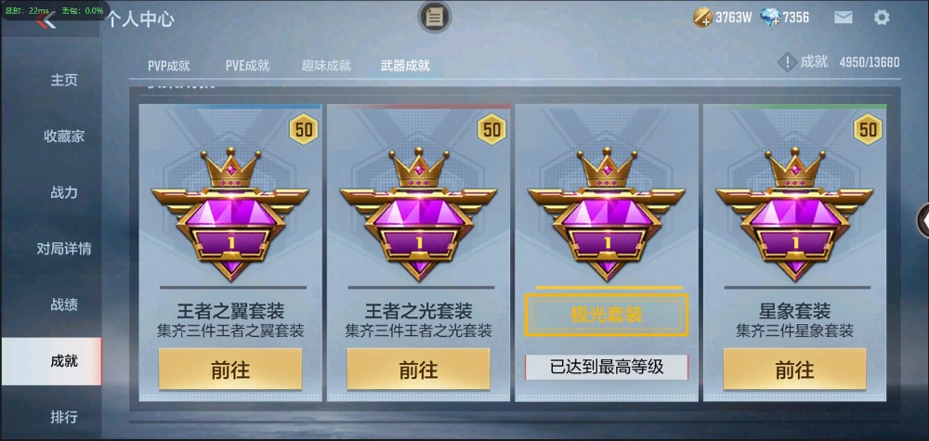Open the mail envelope icon
Image resolution: width=929 pixels, height=441 pixels.
click(844, 17)
